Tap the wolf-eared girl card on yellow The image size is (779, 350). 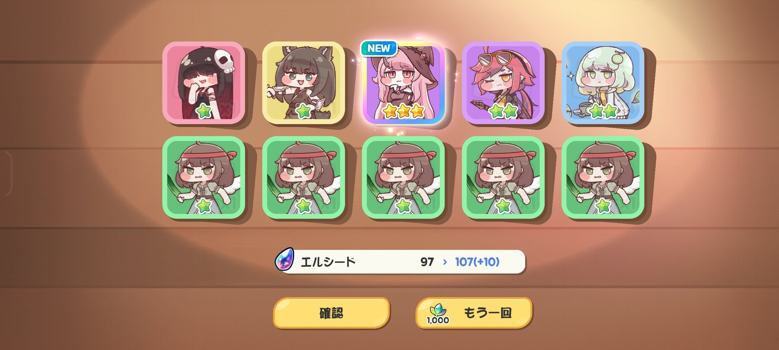pos(304,83)
